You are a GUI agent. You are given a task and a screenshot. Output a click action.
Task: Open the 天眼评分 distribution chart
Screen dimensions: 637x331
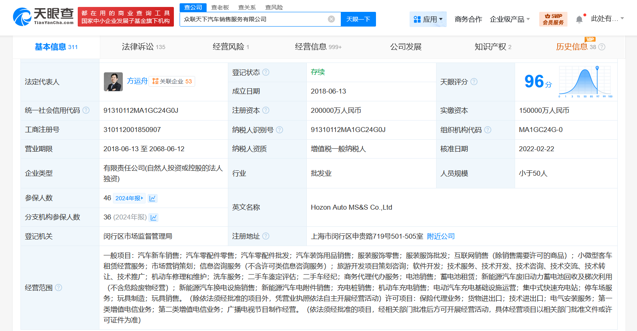coord(585,82)
